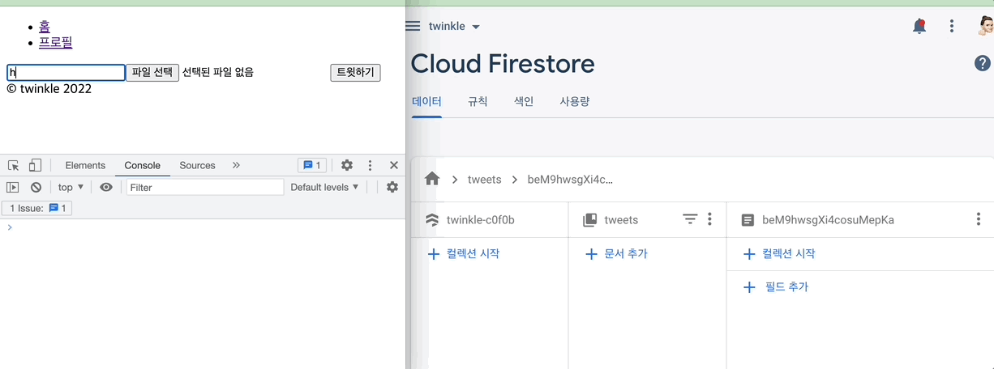The height and width of the screenshot is (369, 994).
Task: Click 컬렉션 시작 under twinkle-c0f0b
Action: tap(464, 254)
